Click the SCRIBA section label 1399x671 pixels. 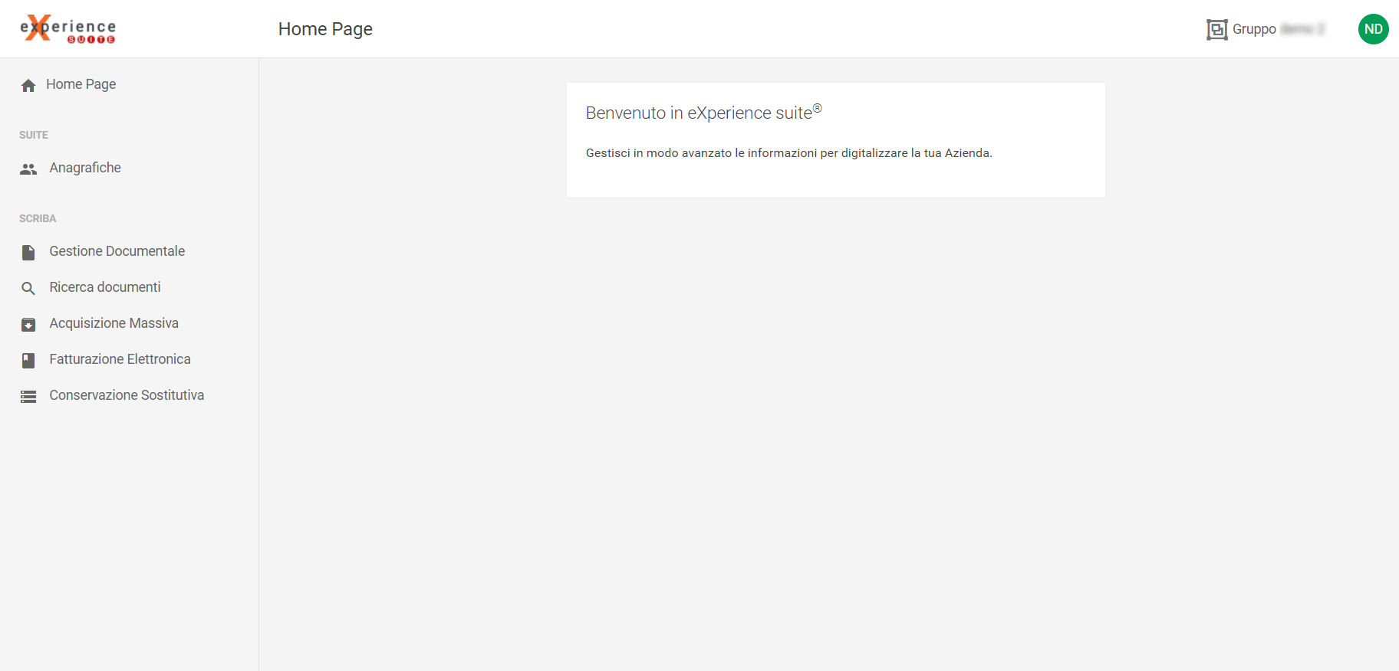pyautogui.click(x=38, y=218)
